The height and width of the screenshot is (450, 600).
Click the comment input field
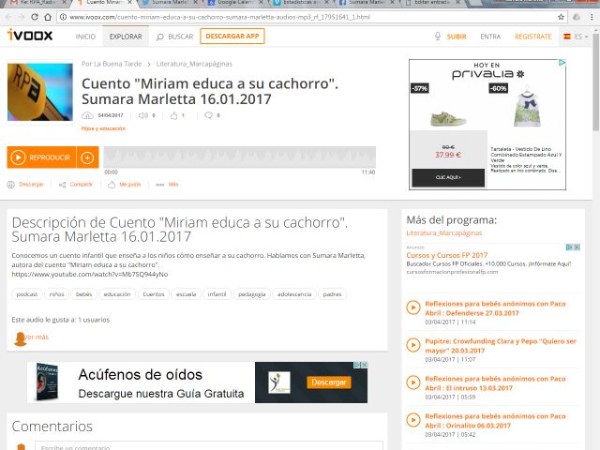pyautogui.click(x=208, y=446)
